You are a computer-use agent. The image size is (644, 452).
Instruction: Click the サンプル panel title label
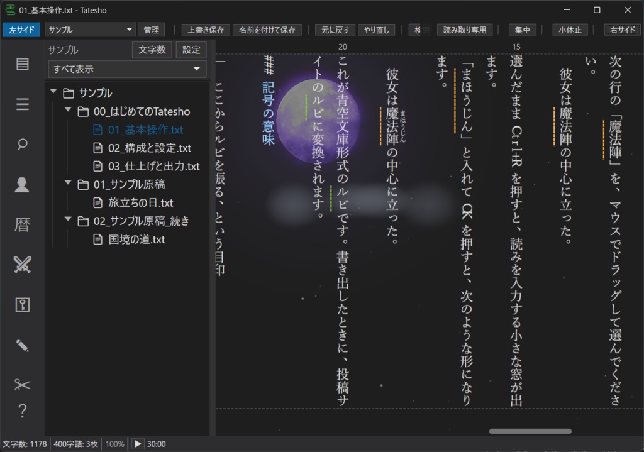pyautogui.click(x=63, y=50)
